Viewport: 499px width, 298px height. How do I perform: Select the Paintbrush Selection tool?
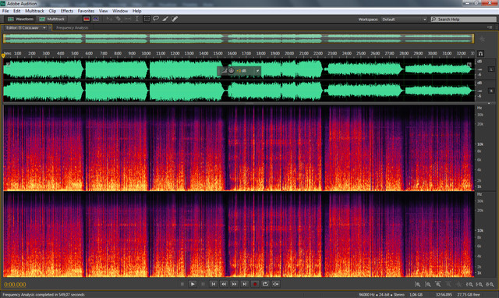coord(165,19)
